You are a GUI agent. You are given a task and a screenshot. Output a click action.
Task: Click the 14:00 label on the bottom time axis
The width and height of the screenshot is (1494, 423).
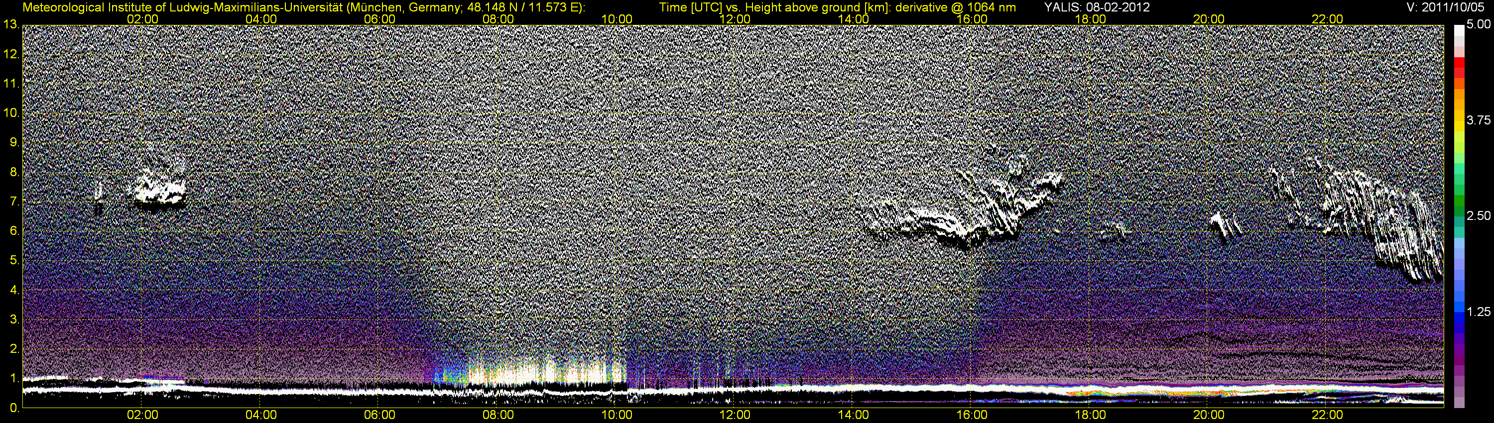click(853, 415)
